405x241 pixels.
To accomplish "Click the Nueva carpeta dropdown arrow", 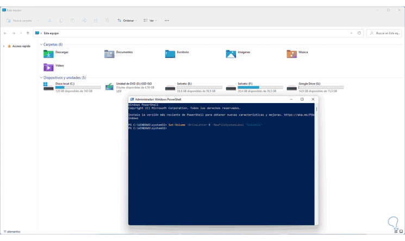I will pyautogui.click(x=38, y=21).
